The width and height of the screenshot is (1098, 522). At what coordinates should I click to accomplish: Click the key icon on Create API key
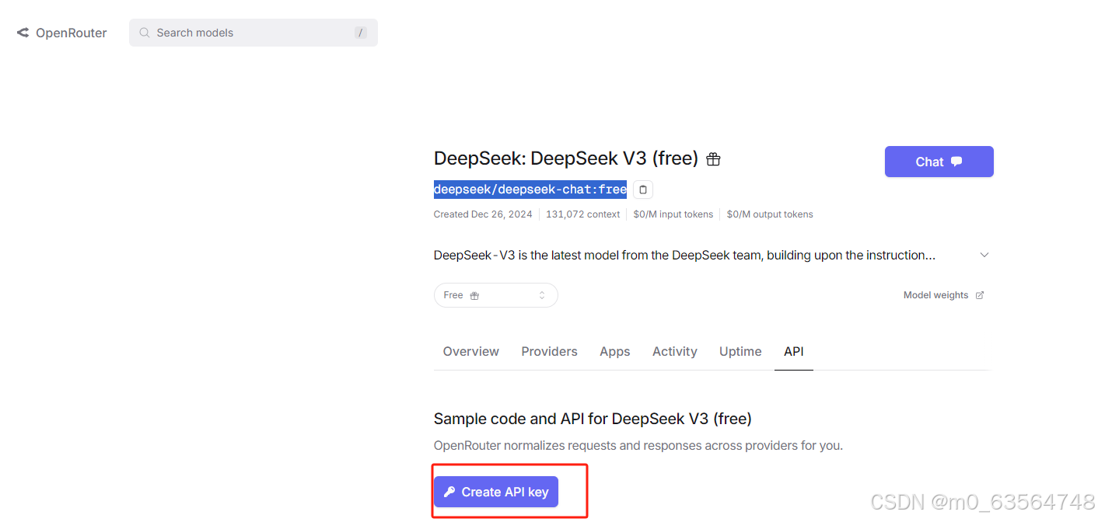point(449,492)
